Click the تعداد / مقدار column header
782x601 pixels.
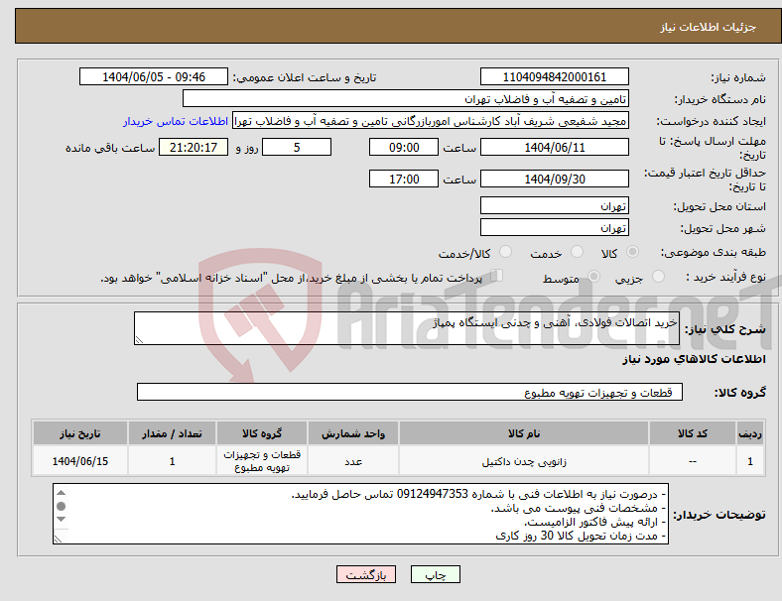pyautogui.click(x=172, y=433)
